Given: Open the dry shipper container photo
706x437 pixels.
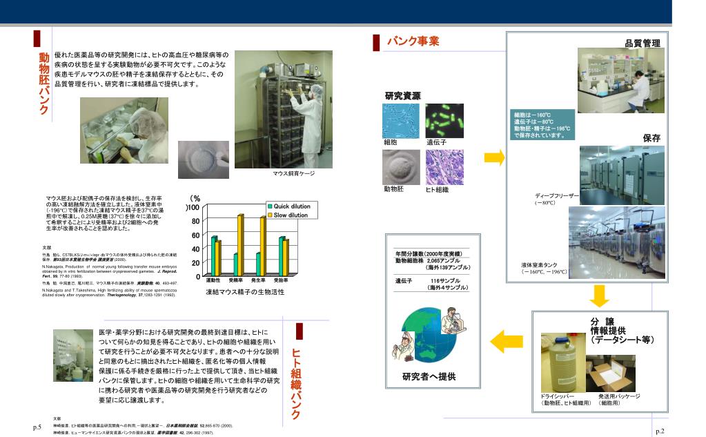Looking at the screenshot, I should click(x=563, y=362).
